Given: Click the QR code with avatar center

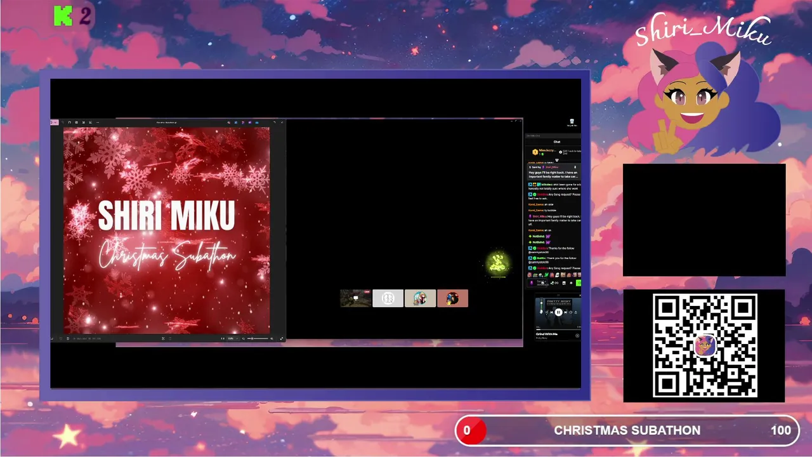Looking at the screenshot, I should (x=705, y=346).
